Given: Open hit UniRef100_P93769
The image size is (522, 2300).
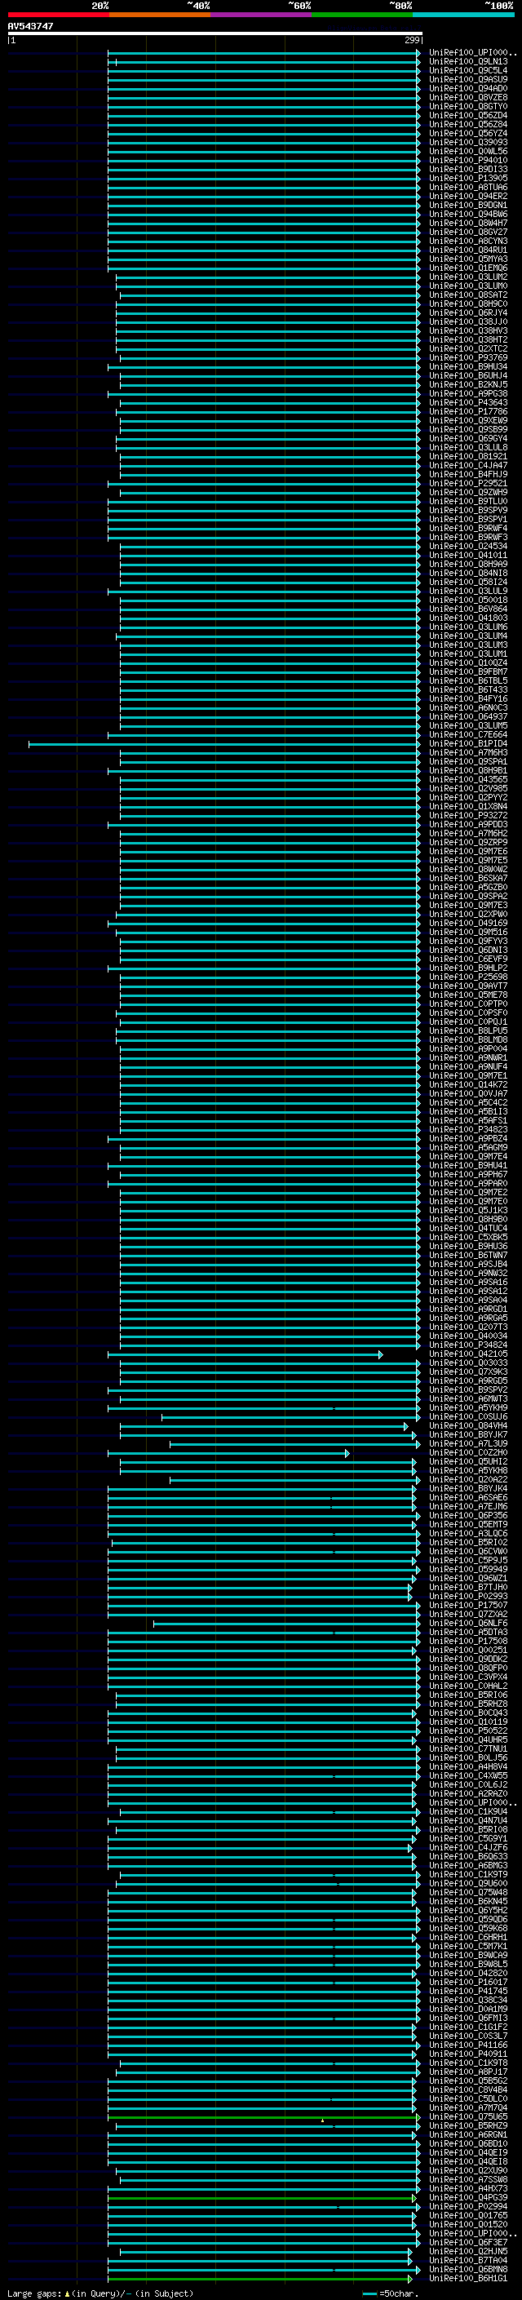Looking at the screenshot, I should (468, 358).
